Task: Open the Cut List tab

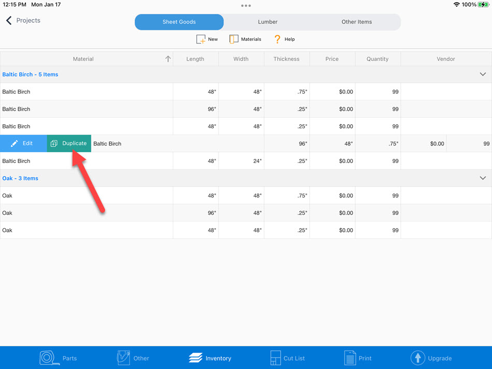Action: click(287, 358)
